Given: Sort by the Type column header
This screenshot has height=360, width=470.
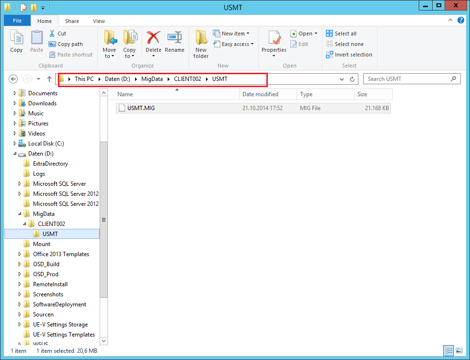Looking at the screenshot, I should coord(325,94).
